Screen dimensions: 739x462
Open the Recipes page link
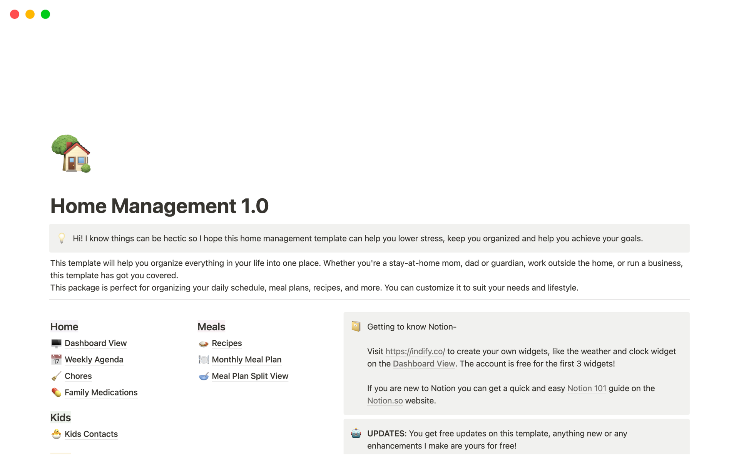point(226,343)
